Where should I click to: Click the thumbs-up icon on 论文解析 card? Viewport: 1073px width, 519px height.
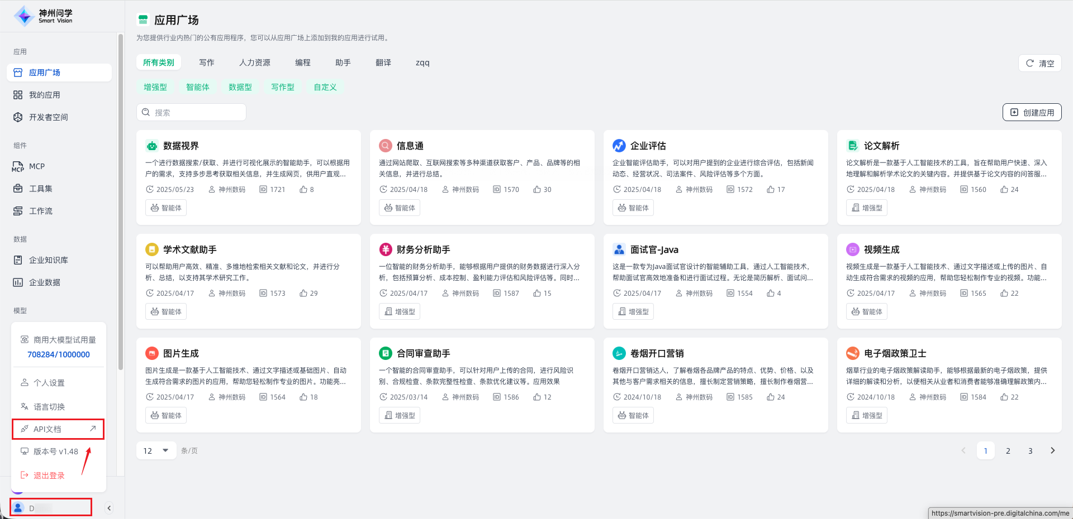click(1004, 190)
